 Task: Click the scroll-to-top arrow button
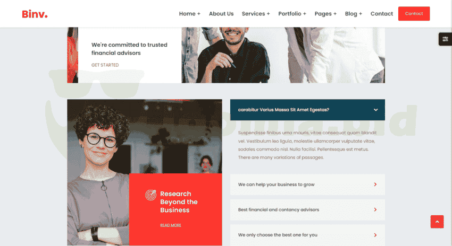pyautogui.click(x=437, y=222)
